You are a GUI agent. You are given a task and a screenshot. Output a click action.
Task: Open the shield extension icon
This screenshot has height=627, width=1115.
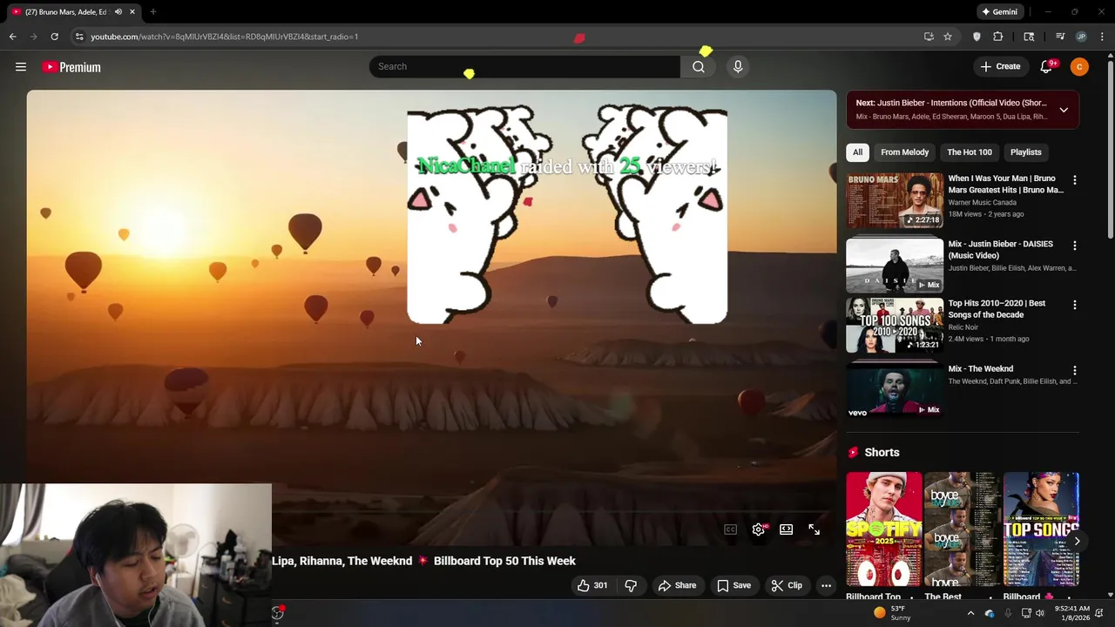976,37
